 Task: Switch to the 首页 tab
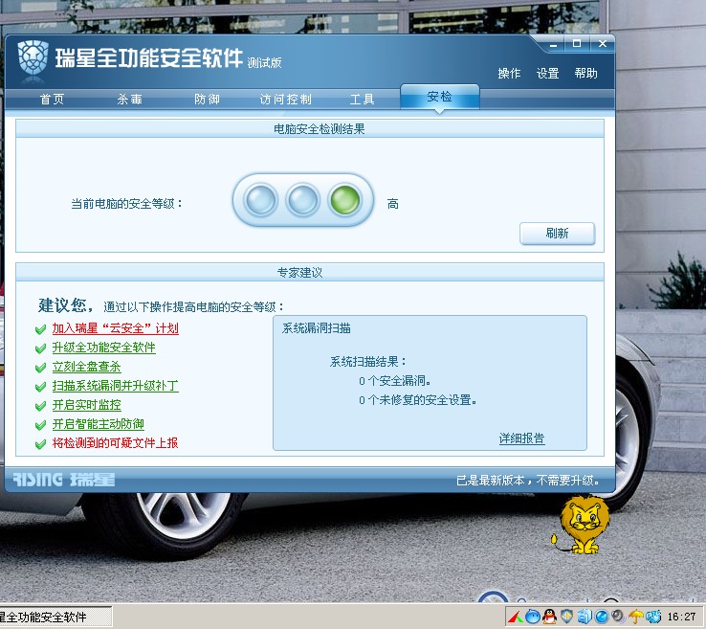(52, 100)
